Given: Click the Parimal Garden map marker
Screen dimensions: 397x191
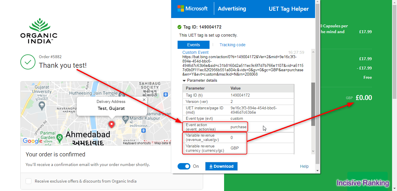Looking at the screenshot, I should pos(60,137).
